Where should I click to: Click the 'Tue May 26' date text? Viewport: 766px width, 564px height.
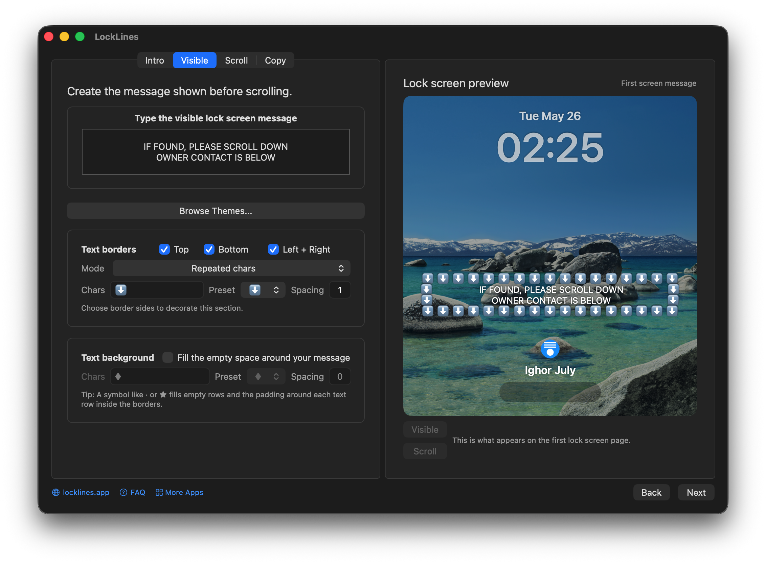[550, 116]
